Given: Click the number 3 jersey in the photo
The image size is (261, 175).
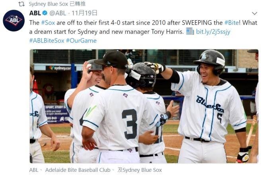Looking at the screenshot, I should click(129, 124).
